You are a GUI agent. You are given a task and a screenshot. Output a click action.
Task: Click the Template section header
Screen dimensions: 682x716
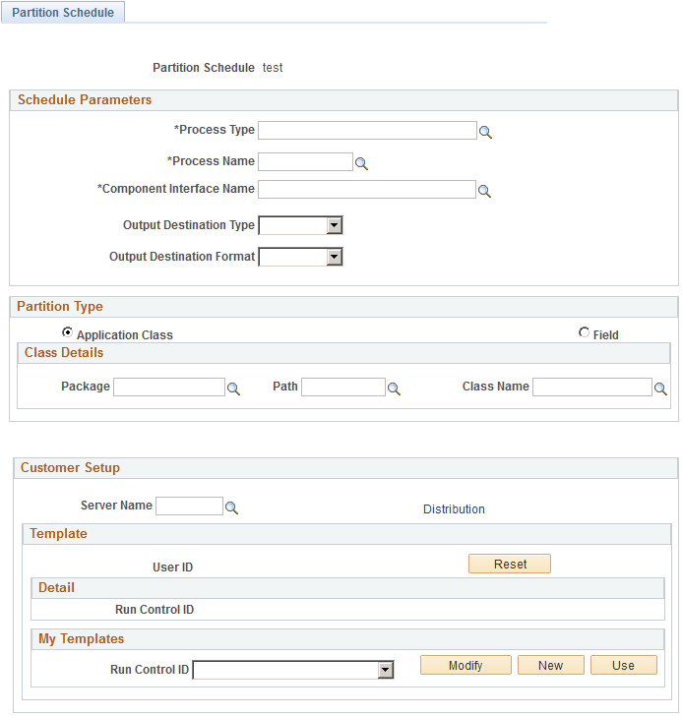(346, 534)
